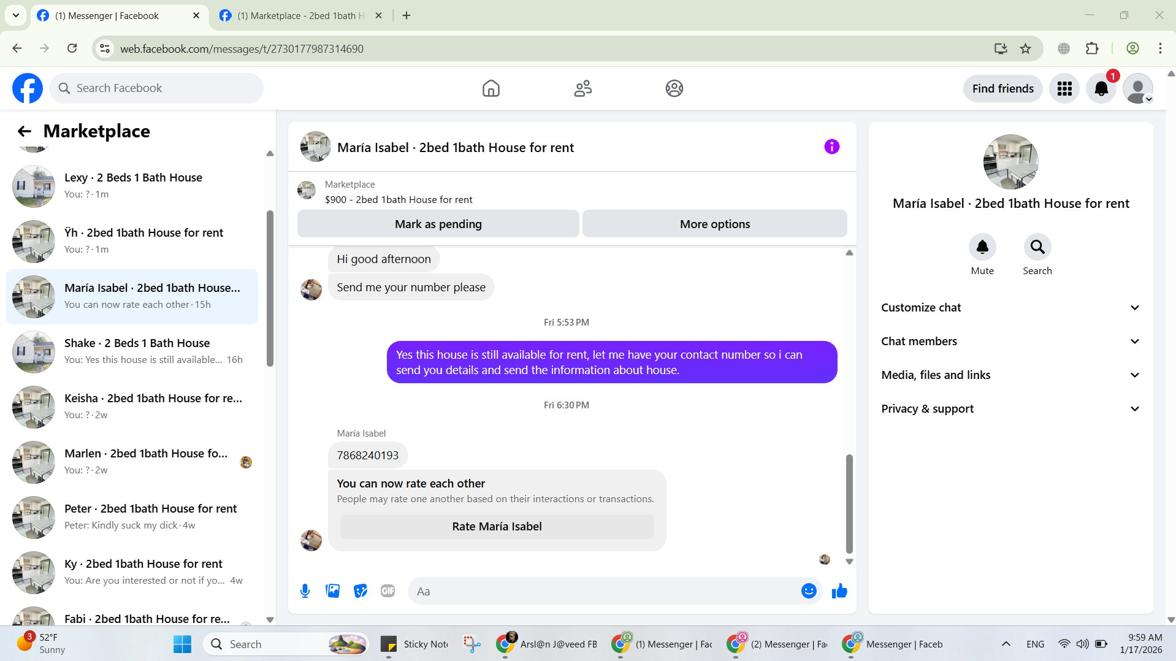Open the Facebook home logo
This screenshot has width=1176, height=661.
(28, 88)
